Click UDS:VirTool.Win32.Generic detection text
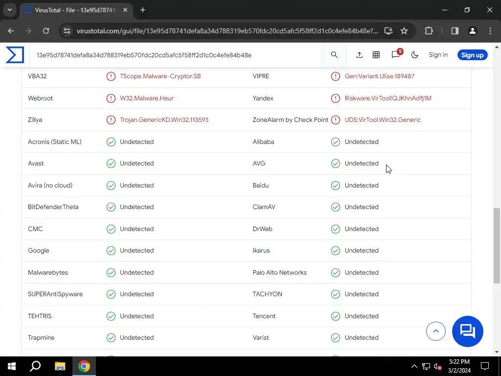Viewport: 501px width, 376px height. click(383, 120)
